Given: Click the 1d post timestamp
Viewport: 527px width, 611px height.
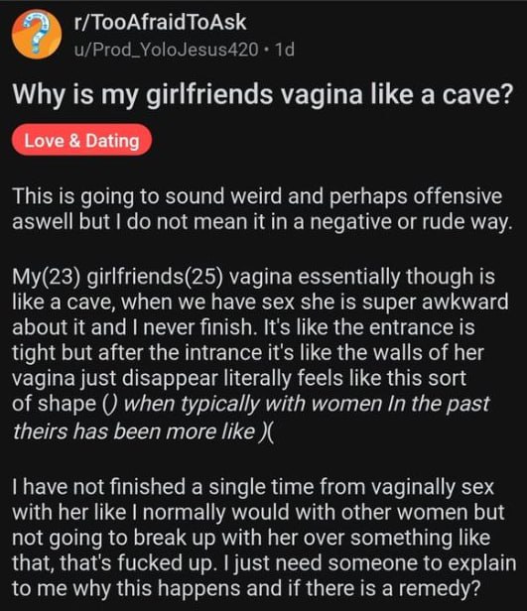Looking at the screenshot, I should 285,50.
